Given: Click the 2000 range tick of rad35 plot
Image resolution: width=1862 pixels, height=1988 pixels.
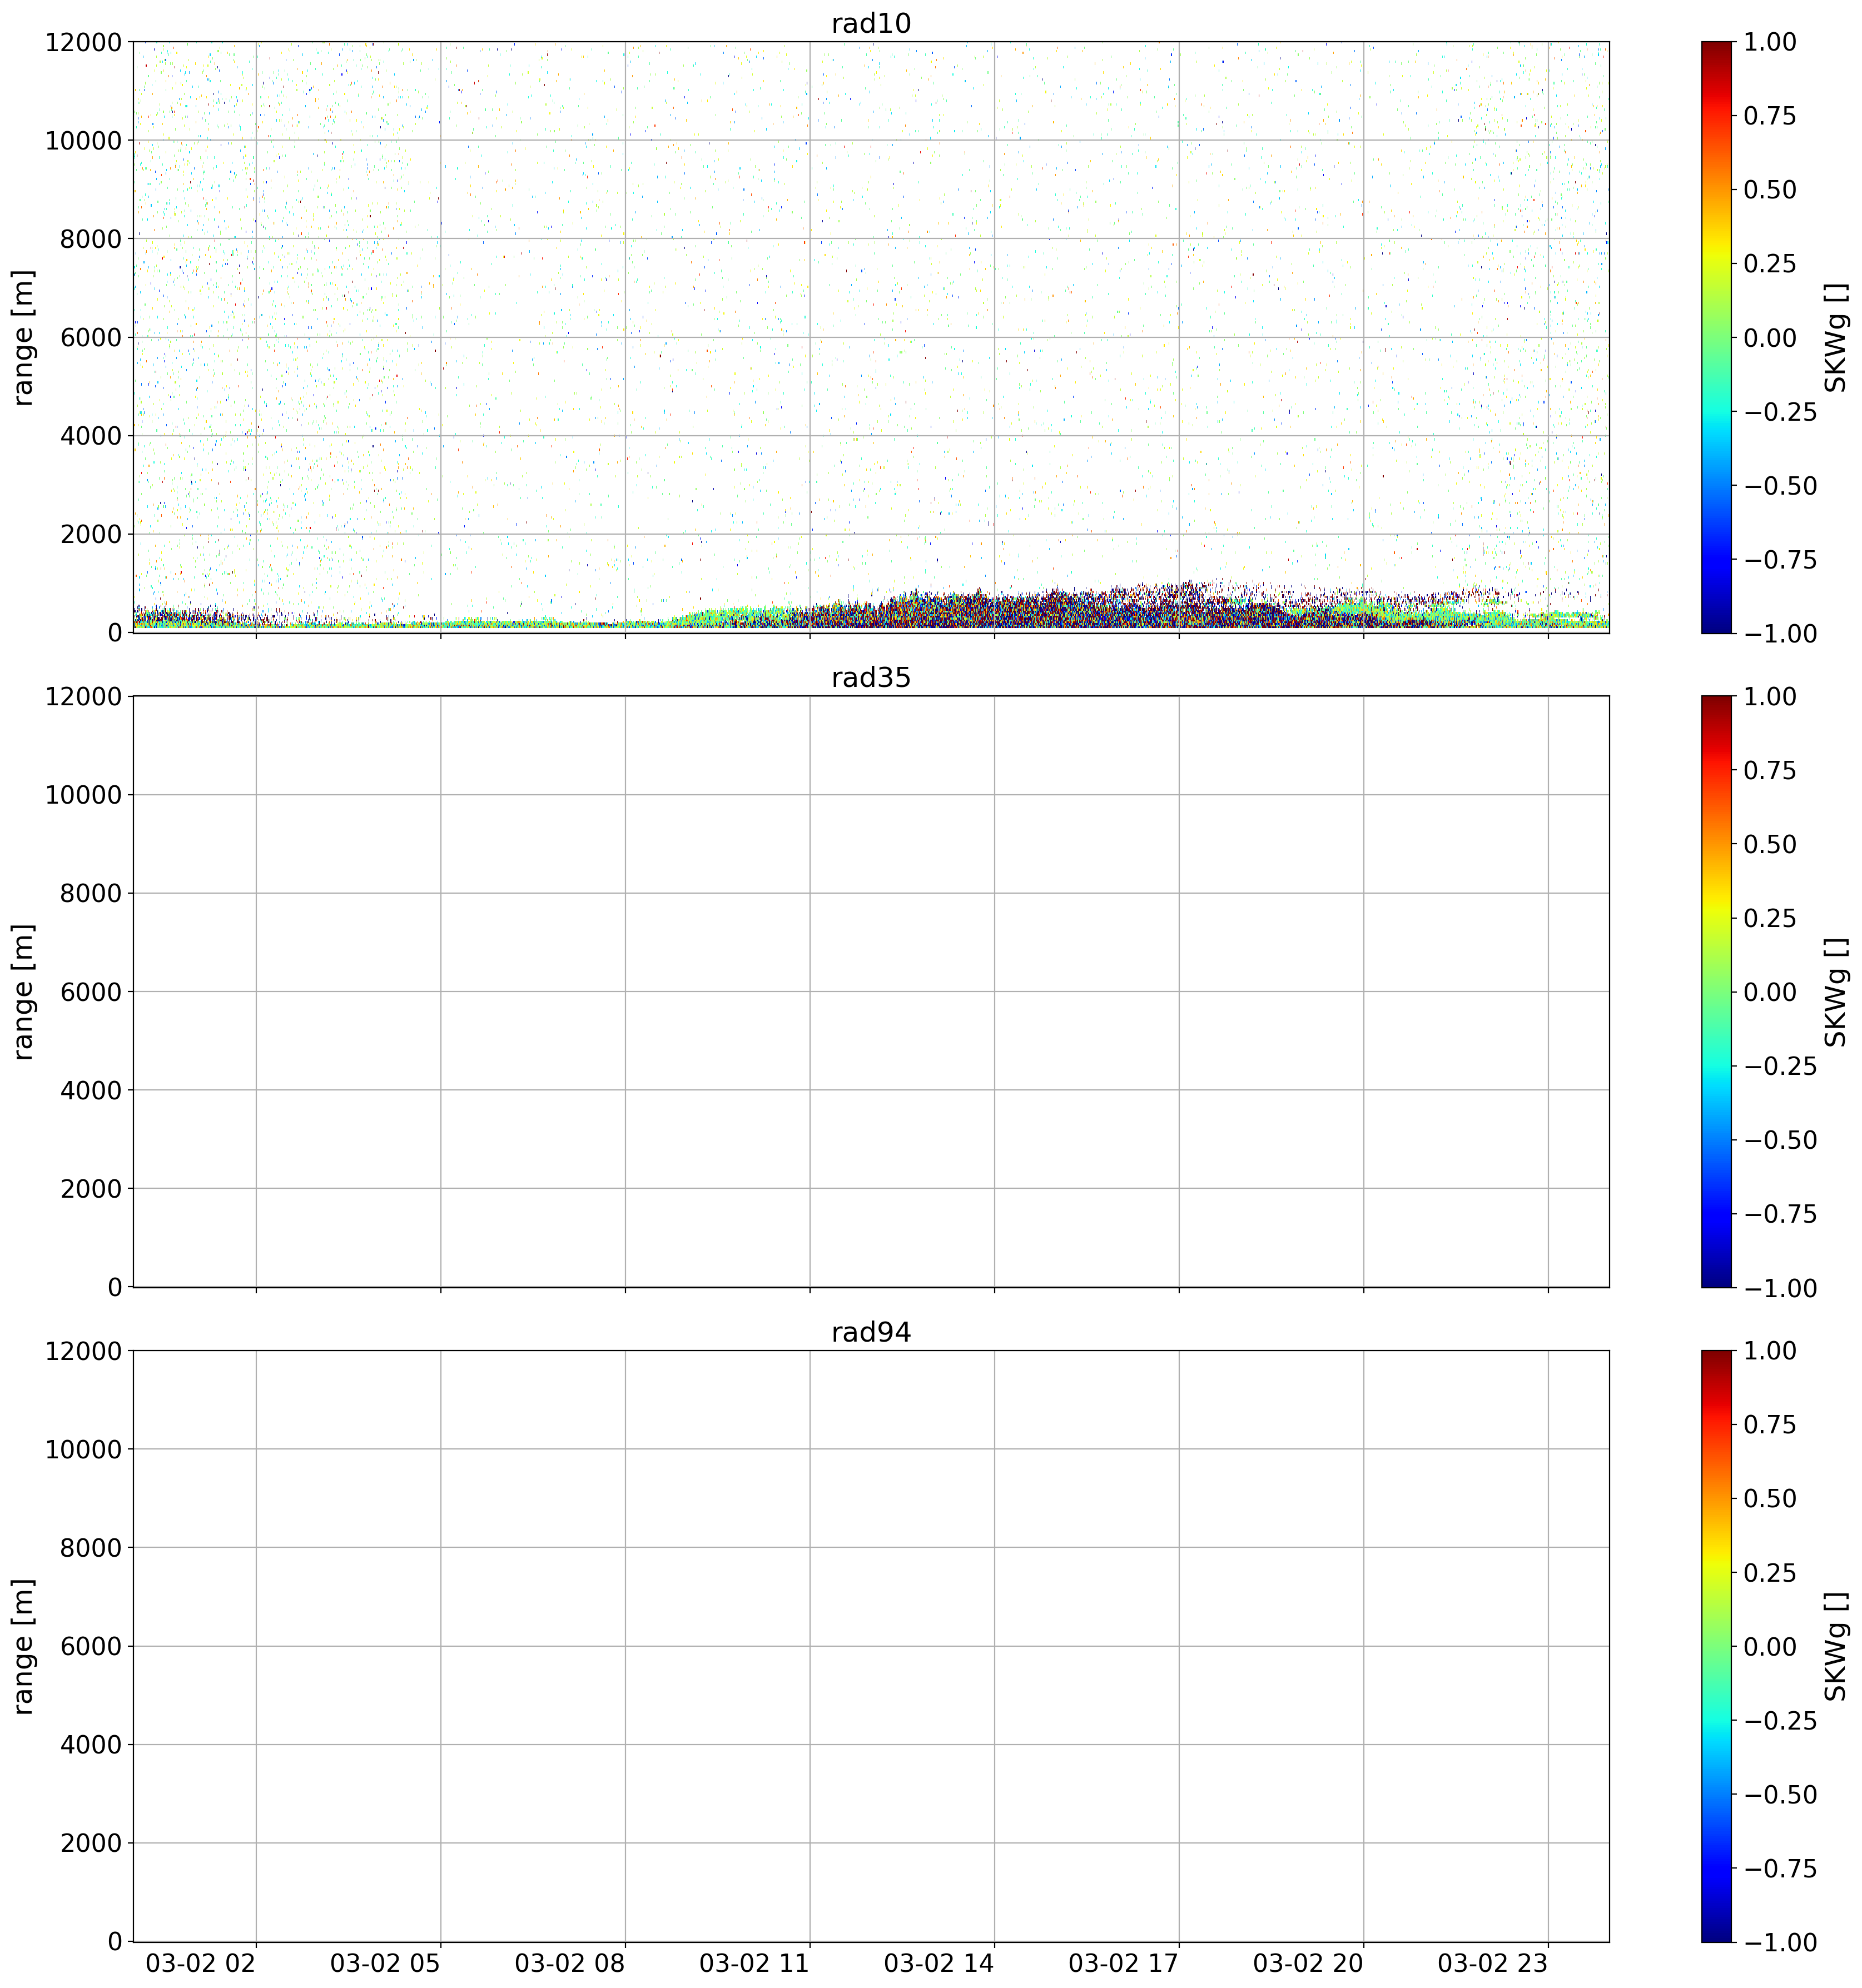Looking at the screenshot, I should [x=91, y=1189].
